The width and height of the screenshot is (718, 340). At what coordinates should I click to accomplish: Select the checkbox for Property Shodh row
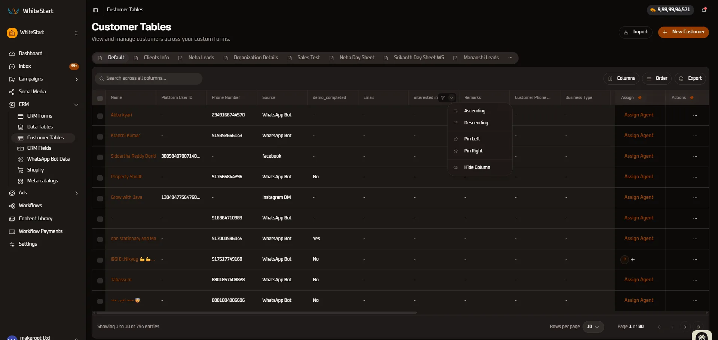tap(100, 178)
